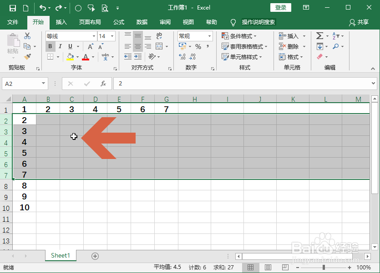The height and width of the screenshot is (273, 380).
Task: Collapse the ribbon with the caret
Action: tap(373, 69)
